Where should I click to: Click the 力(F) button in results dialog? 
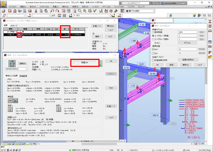tap(111, 88)
